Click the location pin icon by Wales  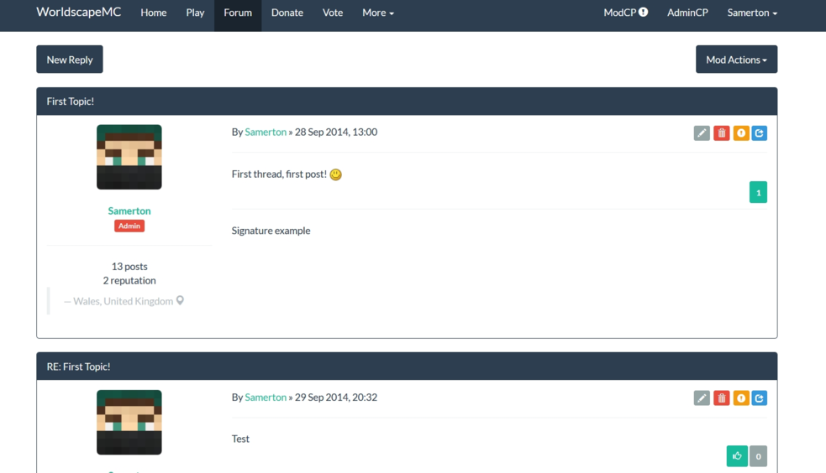[180, 300]
